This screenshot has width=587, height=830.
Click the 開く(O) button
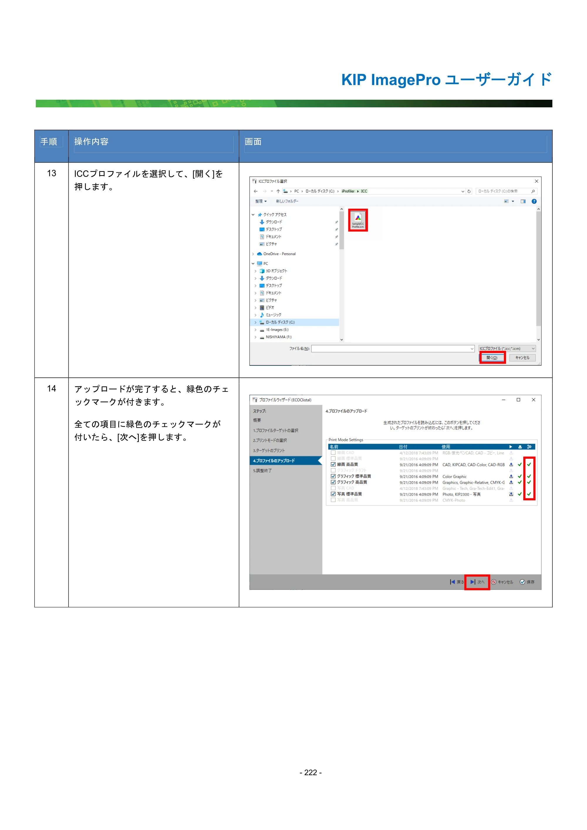pyautogui.click(x=492, y=358)
